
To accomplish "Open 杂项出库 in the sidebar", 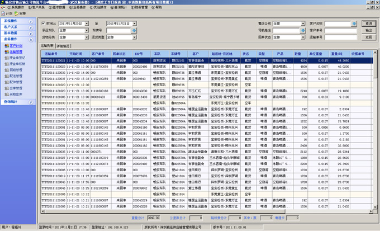I will click(x=16, y=94).
